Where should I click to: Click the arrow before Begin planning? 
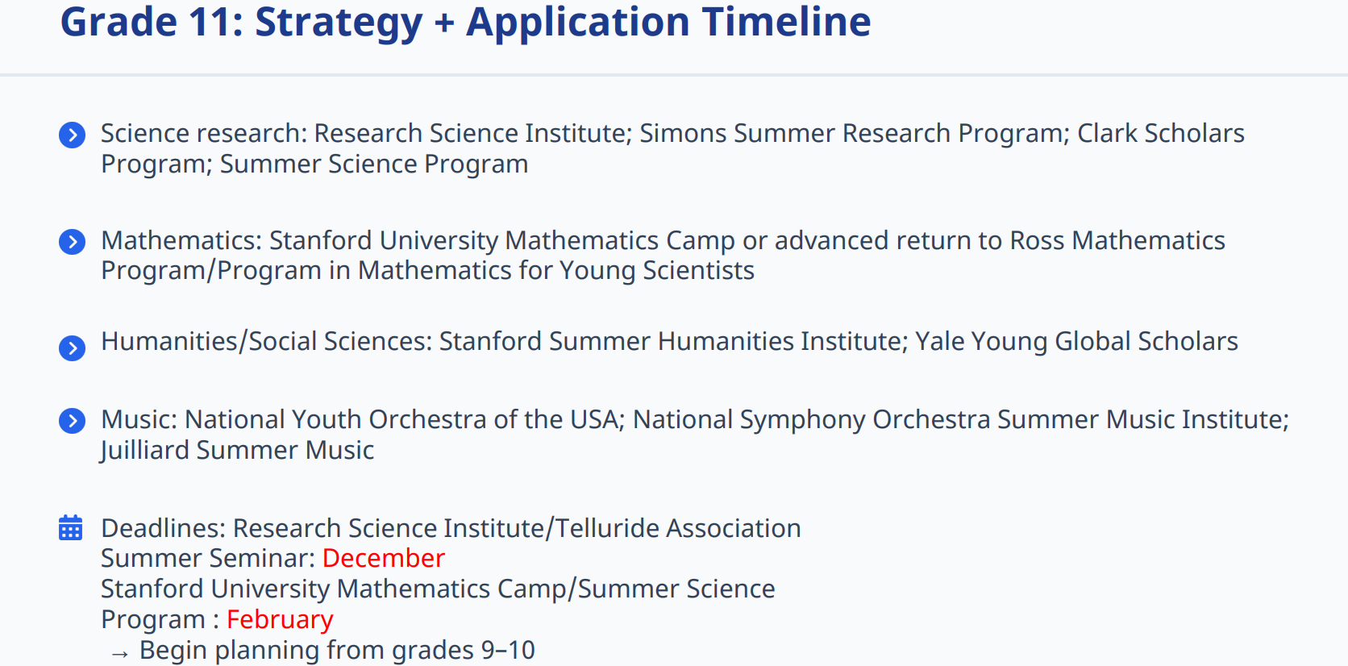pos(120,654)
